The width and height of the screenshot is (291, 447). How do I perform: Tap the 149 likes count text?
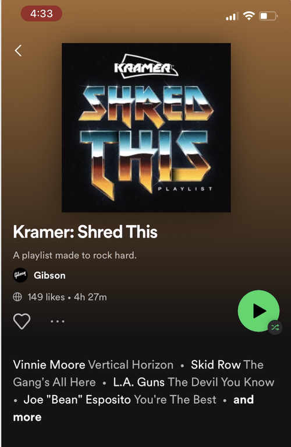coord(46,297)
